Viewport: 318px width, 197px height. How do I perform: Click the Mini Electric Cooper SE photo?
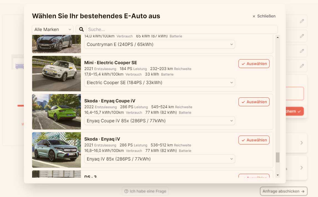coord(57,74)
